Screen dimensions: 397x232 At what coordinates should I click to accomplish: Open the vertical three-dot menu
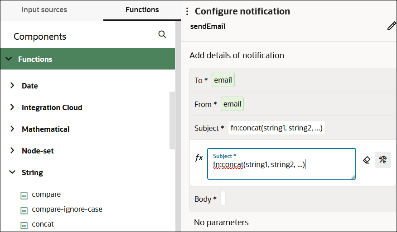(187, 12)
